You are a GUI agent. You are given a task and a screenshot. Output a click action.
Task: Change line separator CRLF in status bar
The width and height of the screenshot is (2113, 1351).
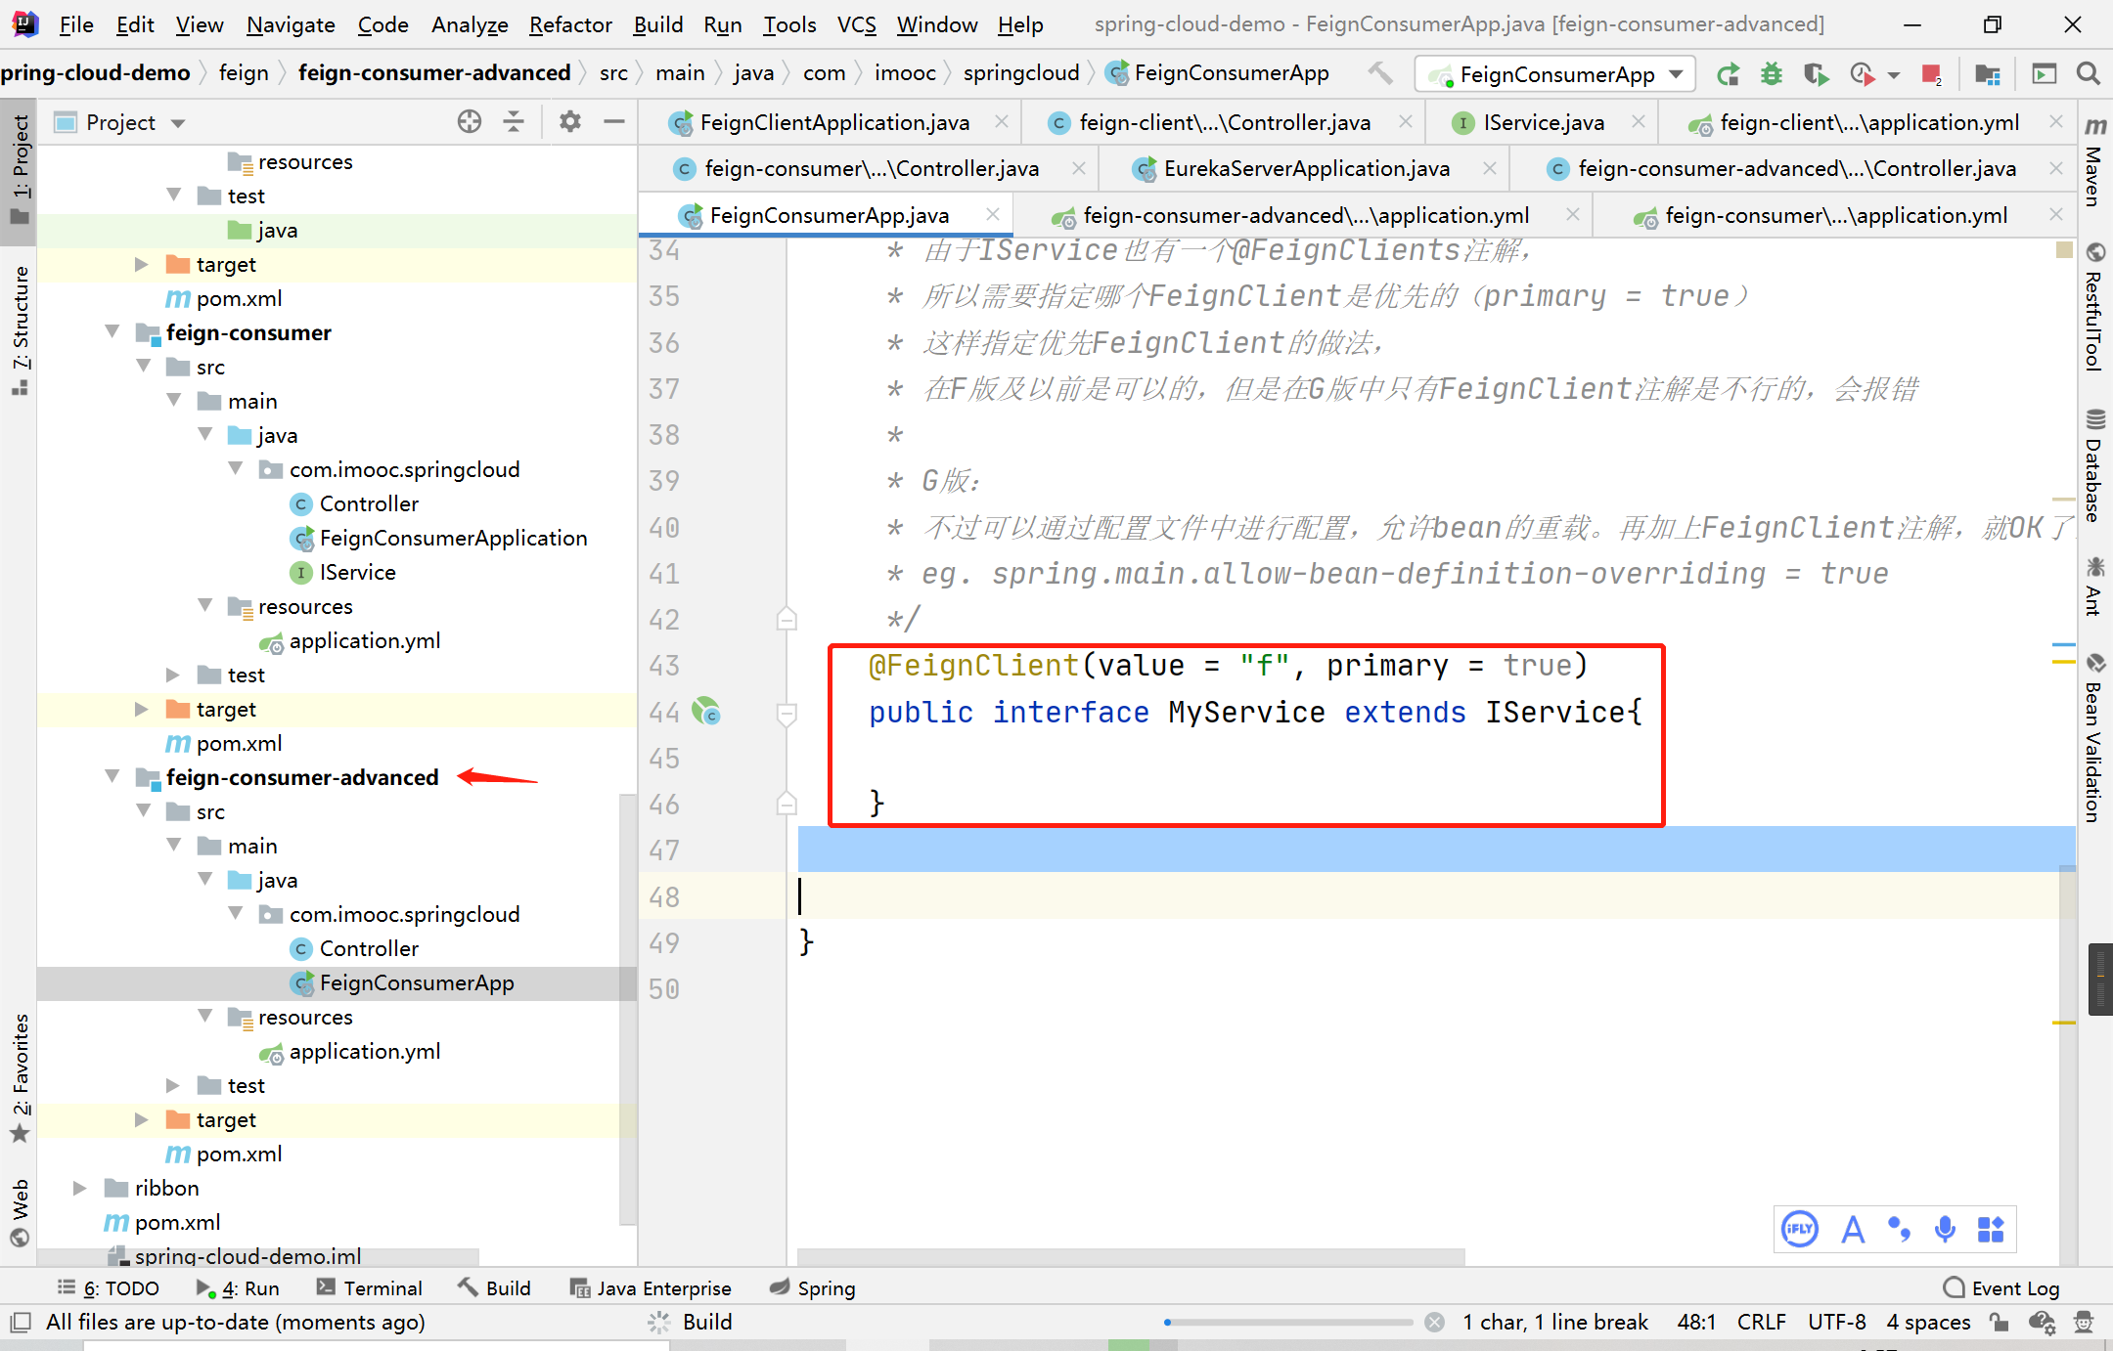1761,1322
